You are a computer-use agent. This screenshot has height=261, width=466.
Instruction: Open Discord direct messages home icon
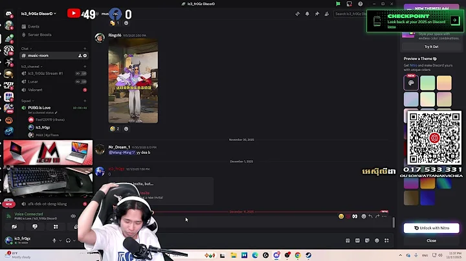coord(8,14)
